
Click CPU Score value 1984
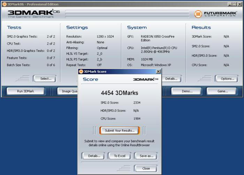point(137,119)
